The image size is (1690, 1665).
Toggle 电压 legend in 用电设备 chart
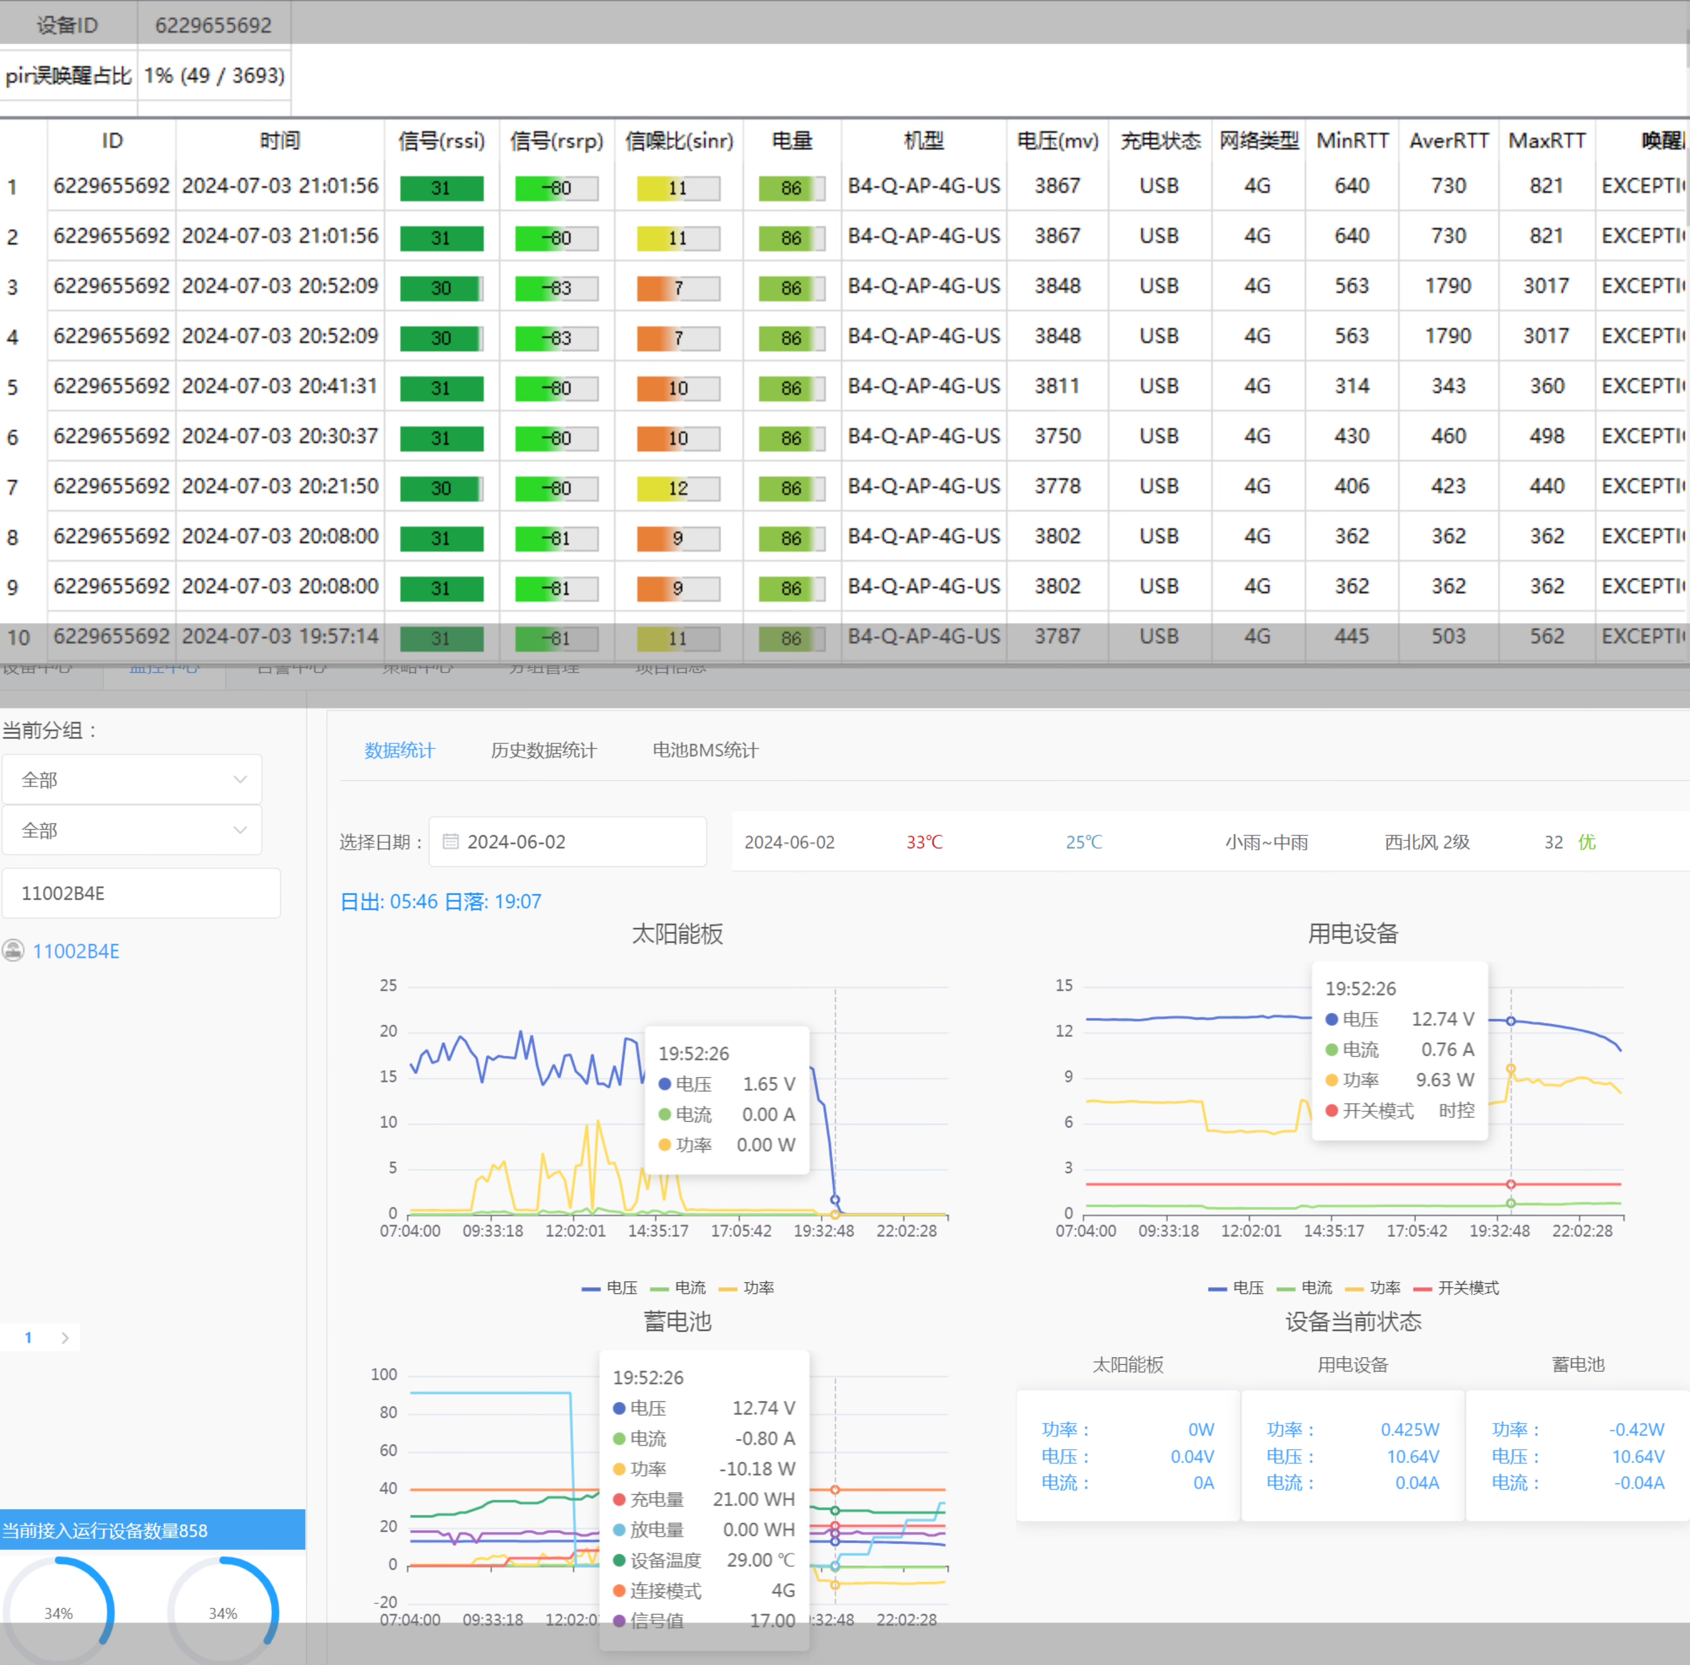click(x=1236, y=1287)
